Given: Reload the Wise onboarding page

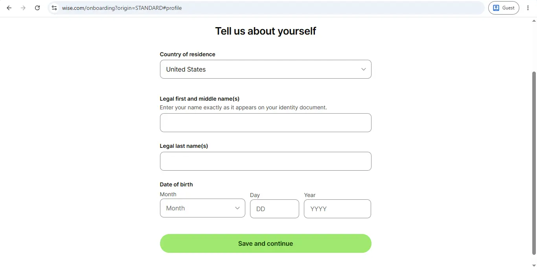Looking at the screenshot, I should (37, 8).
